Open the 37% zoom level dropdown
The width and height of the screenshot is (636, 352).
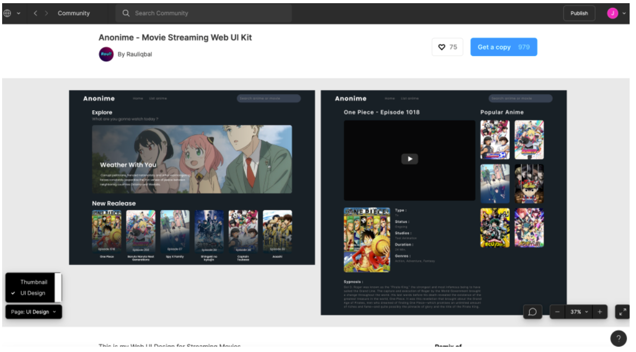point(579,312)
